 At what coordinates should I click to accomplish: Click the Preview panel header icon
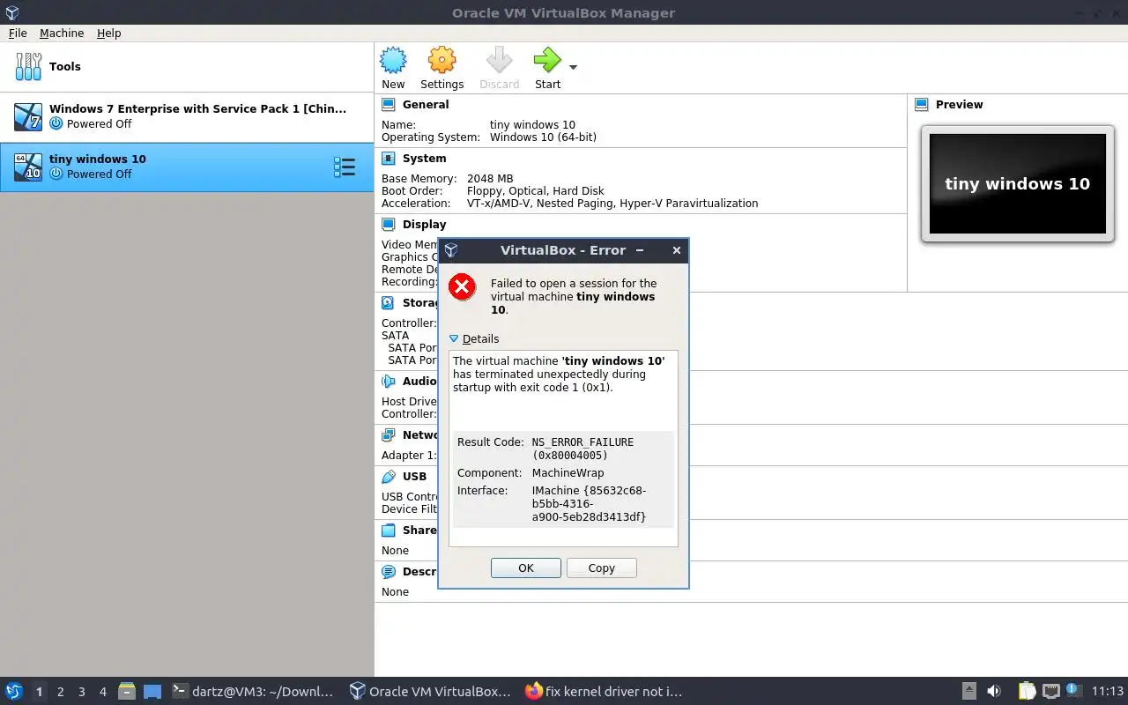(922, 104)
